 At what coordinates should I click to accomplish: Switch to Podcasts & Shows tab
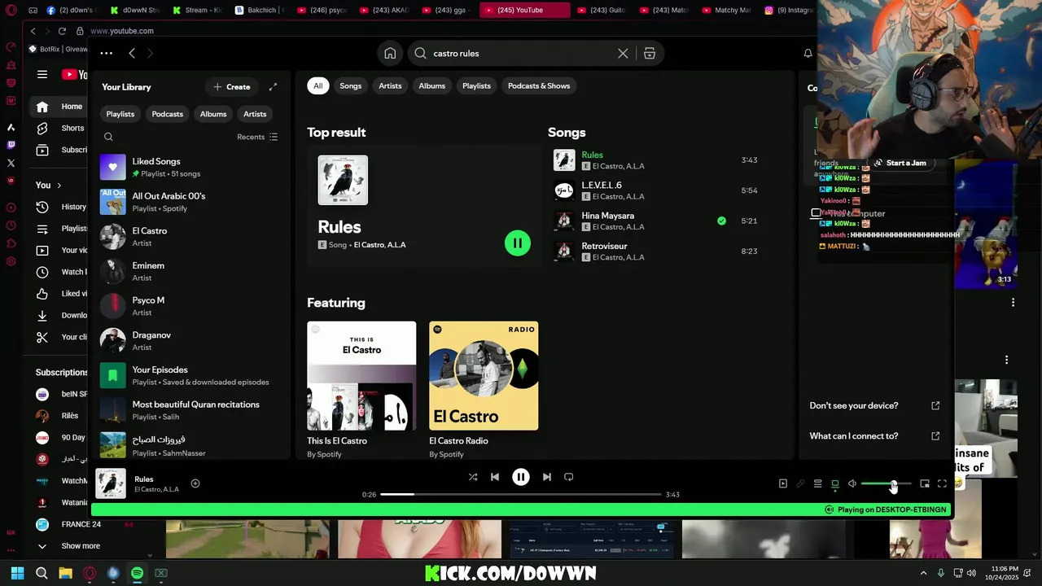click(539, 85)
